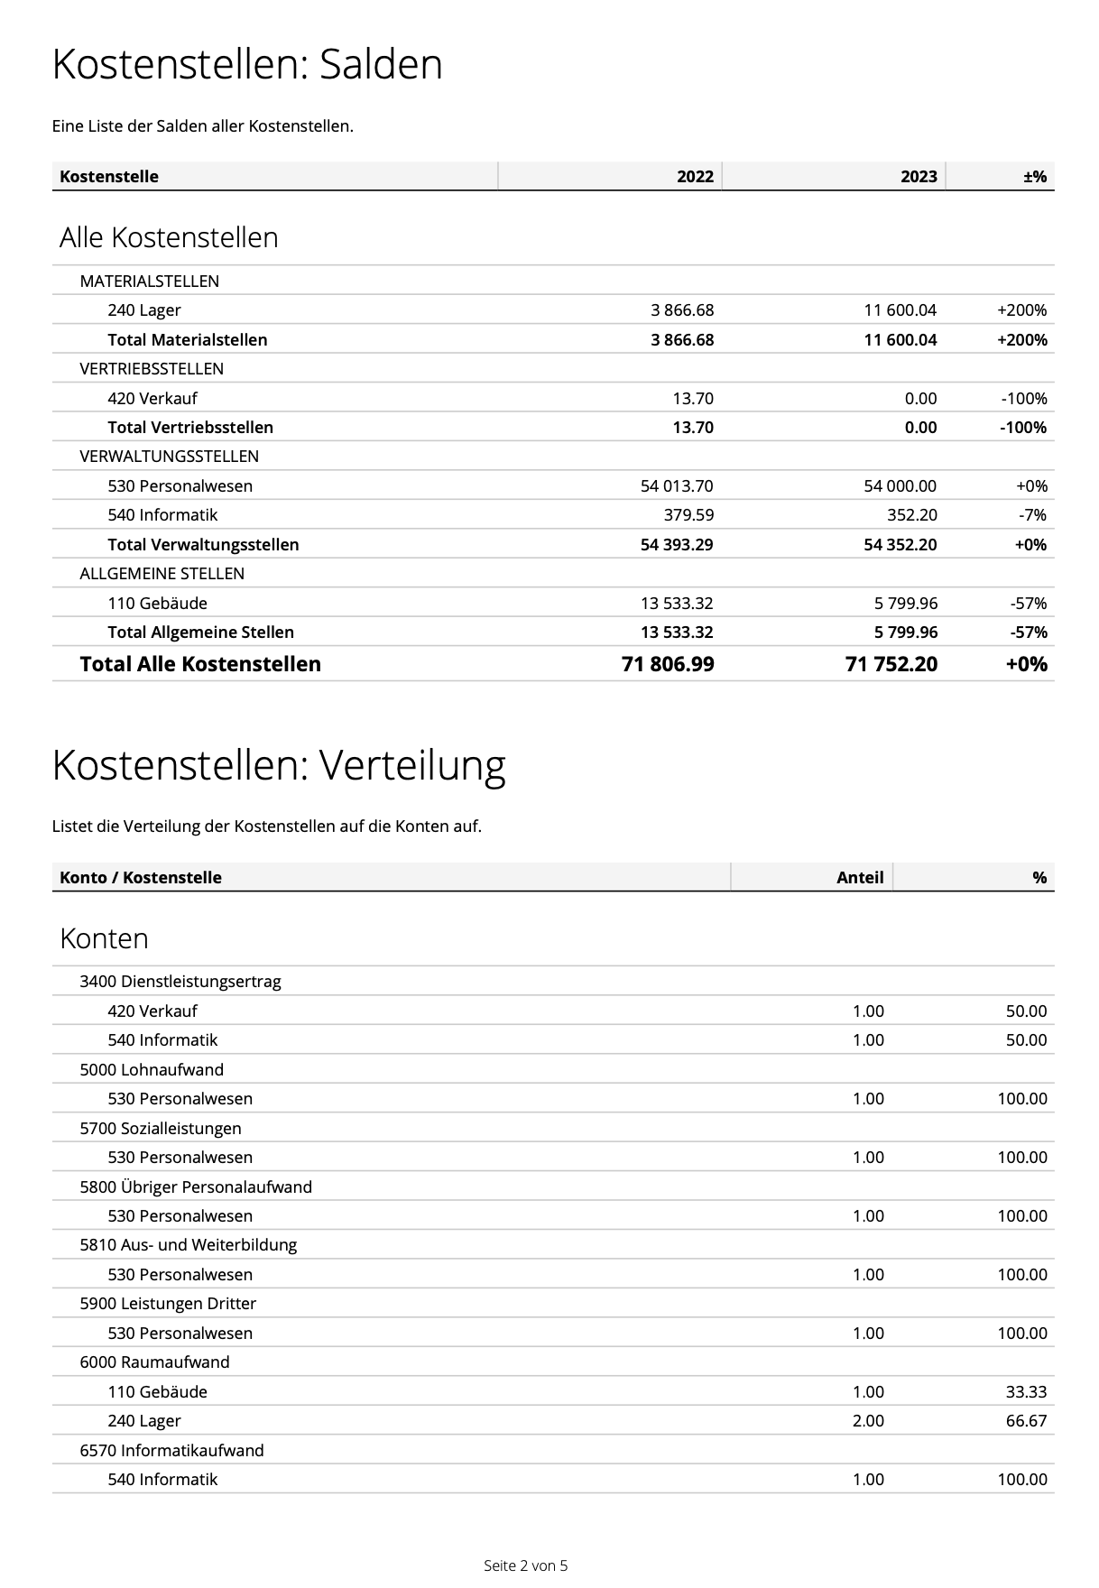Click the "Kostenstellen: Verteilung" heading
This screenshot has height=1588, width=1099.
click(x=279, y=766)
